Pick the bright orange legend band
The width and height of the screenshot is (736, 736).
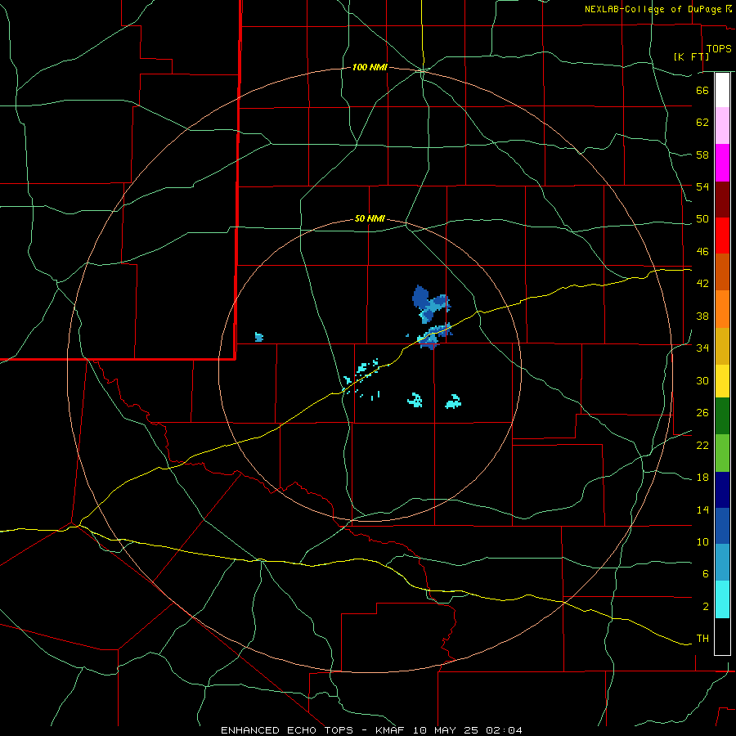[x=722, y=309]
